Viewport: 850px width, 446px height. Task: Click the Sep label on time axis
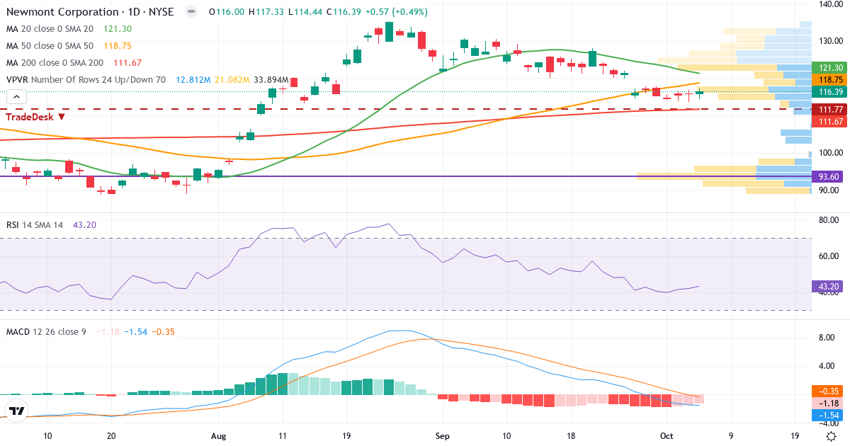[x=443, y=436]
